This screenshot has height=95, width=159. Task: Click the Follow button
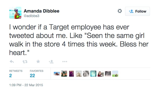coord(137,11)
